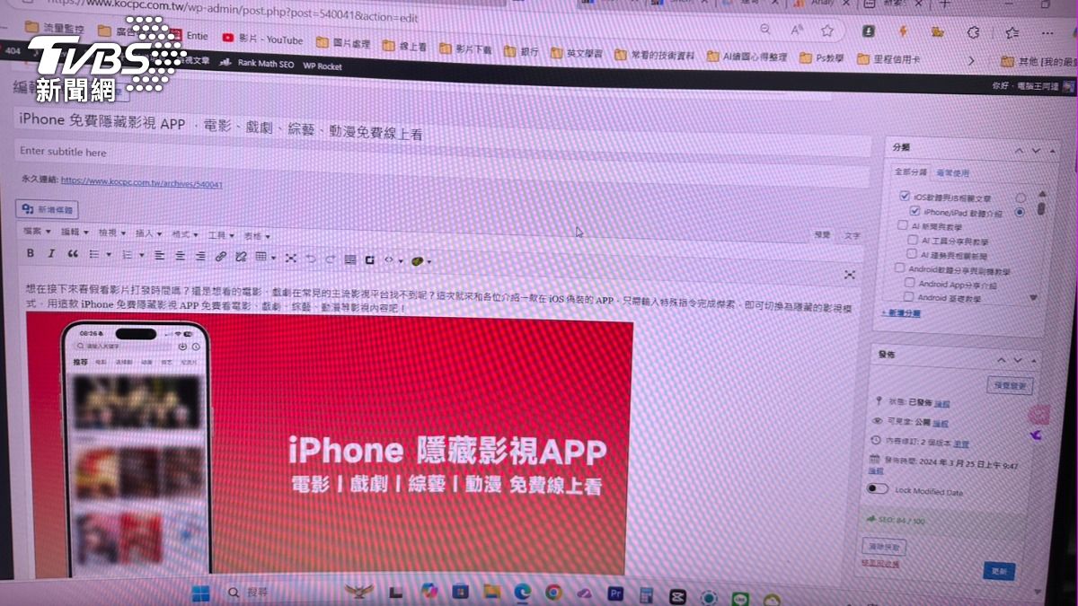Toggle the Lock Modified Date switch
This screenshot has width=1078, height=606.
click(x=877, y=489)
